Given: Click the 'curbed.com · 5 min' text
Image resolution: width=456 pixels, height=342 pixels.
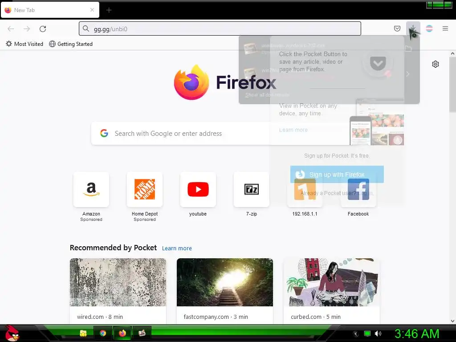Looking at the screenshot, I should click(x=316, y=317).
